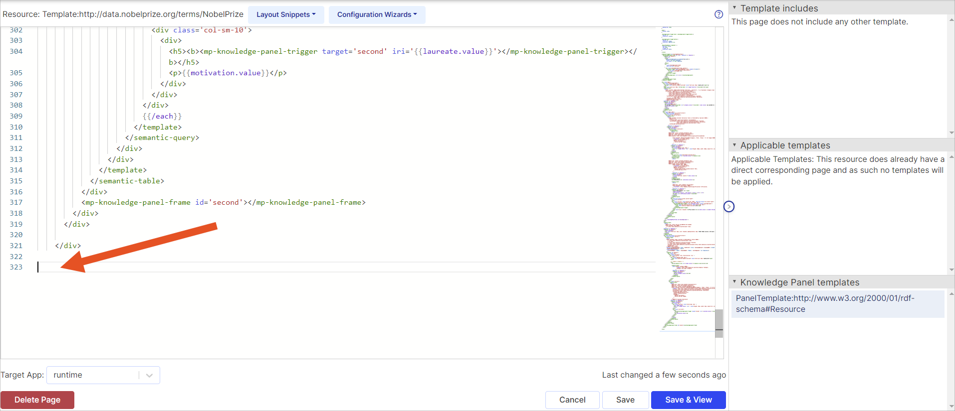Click the Save button
The height and width of the screenshot is (411, 955).
pyautogui.click(x=625, y=400)
